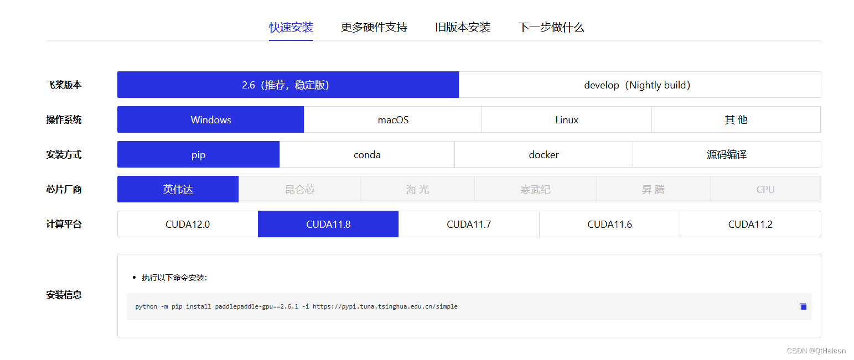Select conda installation method
The width and height of the screenshot is (854, 360).
click(367, 154)
